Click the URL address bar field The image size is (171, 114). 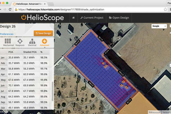pyautogui.click(x=90, y=10)
